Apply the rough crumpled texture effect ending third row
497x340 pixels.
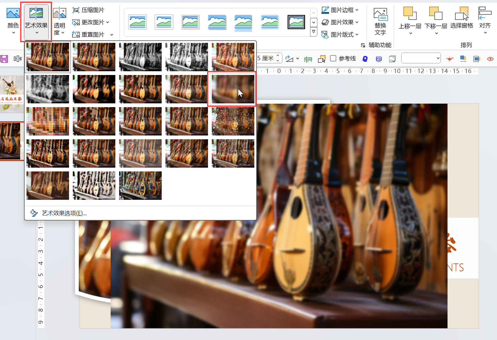[233, 121]
